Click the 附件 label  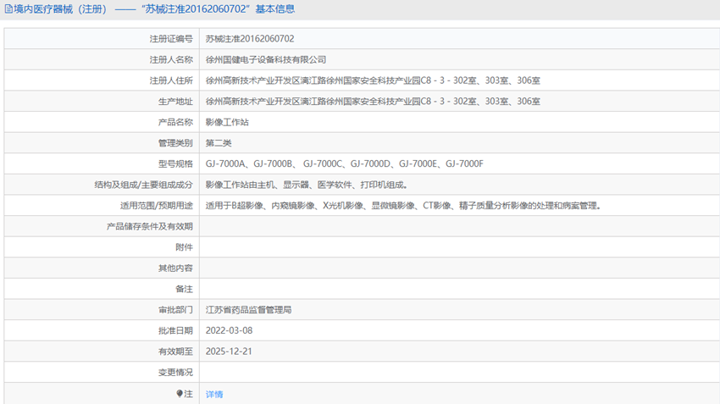coord(184,247)
